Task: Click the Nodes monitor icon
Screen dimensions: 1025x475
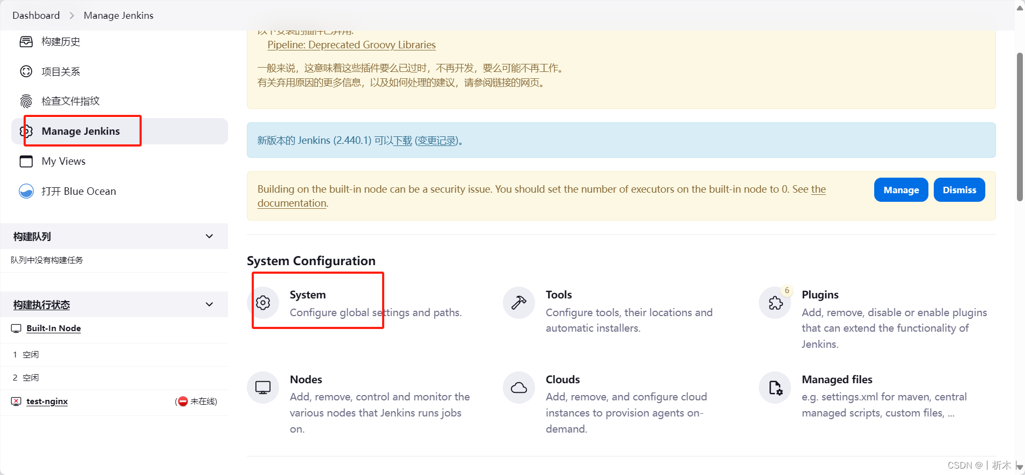Action: [263, 388]
